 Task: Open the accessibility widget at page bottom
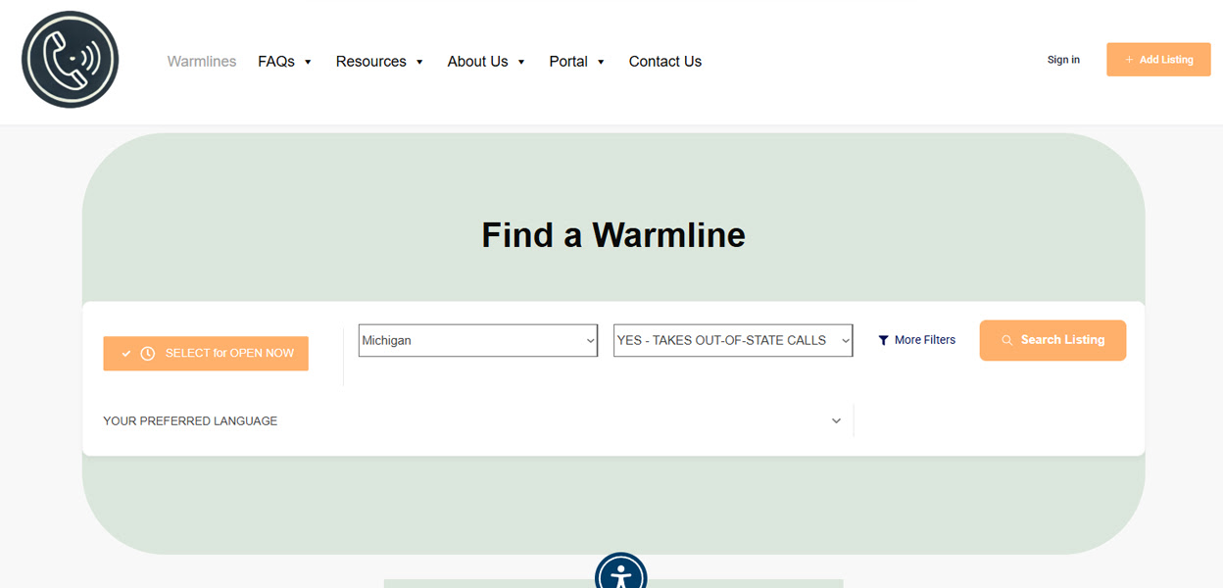pyautogui.click(x=621, y=574)
